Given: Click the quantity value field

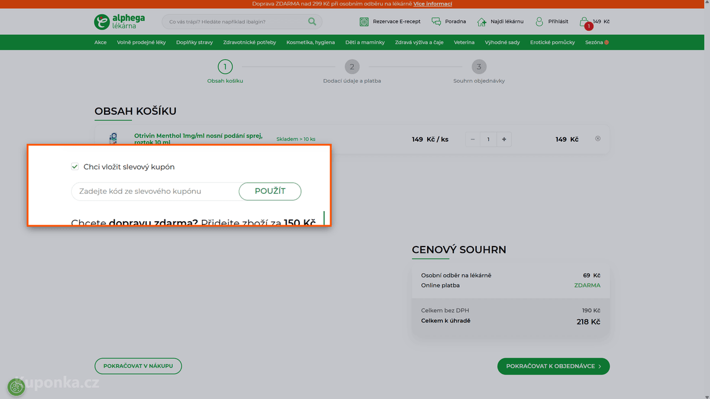Looking at the screenshot, I should [488, 140].
